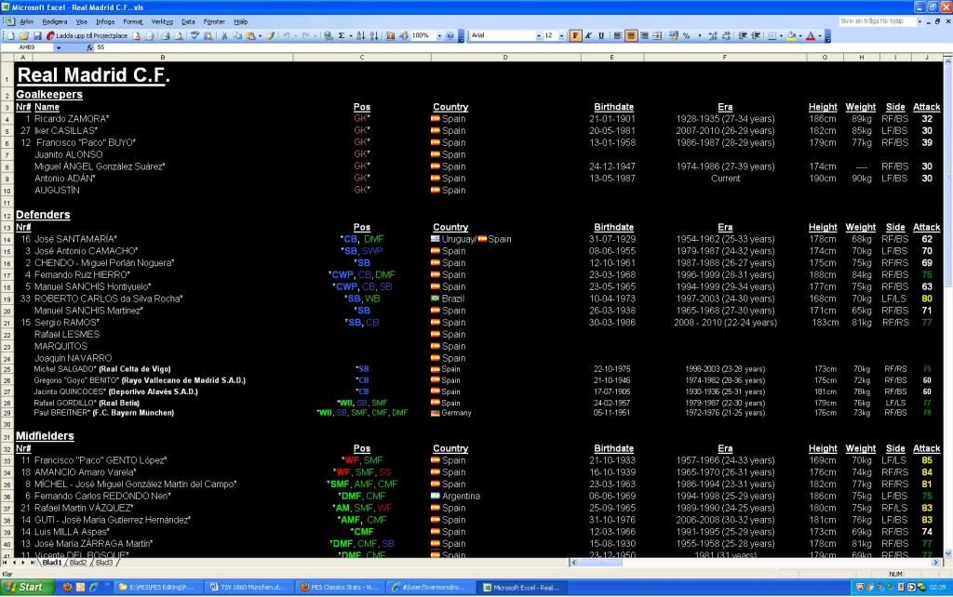Save the workbook with floppy icon
This screenshot has height=597, width=953.
click(x=37, y=36)
